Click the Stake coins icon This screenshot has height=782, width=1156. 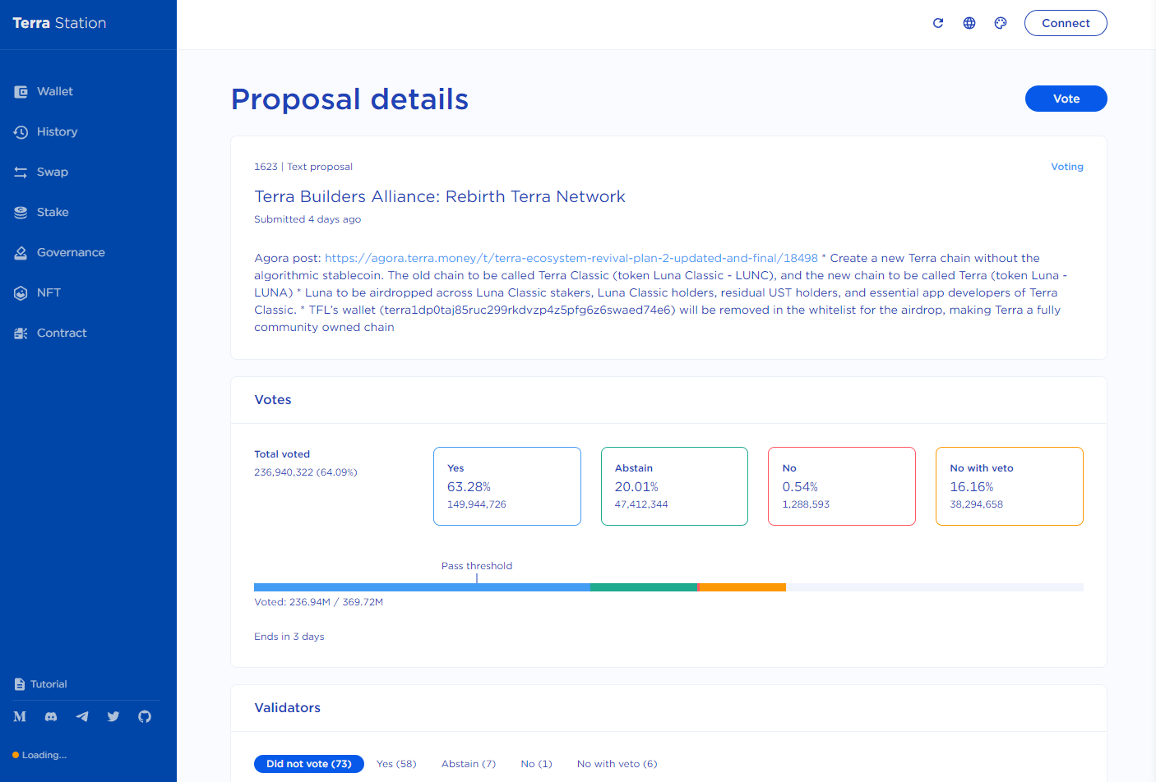pyautogui.click(x=21, y=213)
